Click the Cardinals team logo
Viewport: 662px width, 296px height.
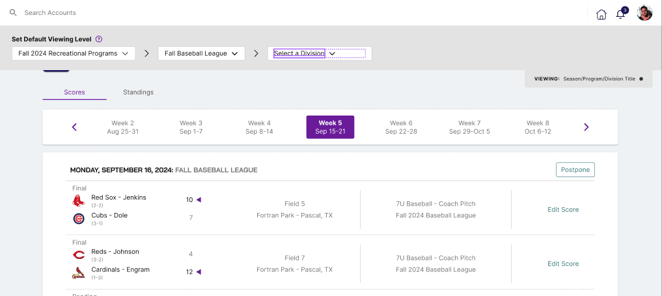79,273
